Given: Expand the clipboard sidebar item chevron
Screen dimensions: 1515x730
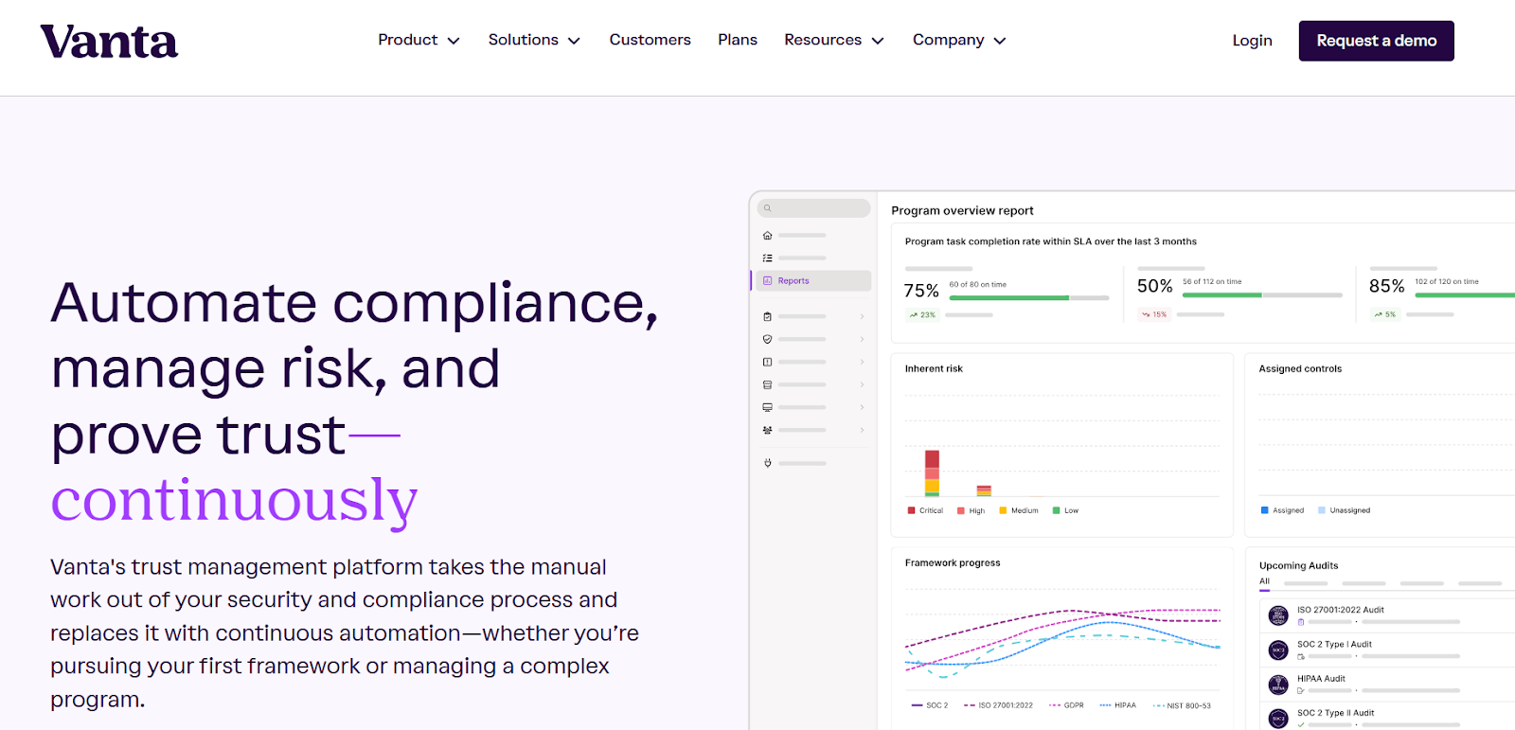Looking at the screenshot, I should point(862,316).
